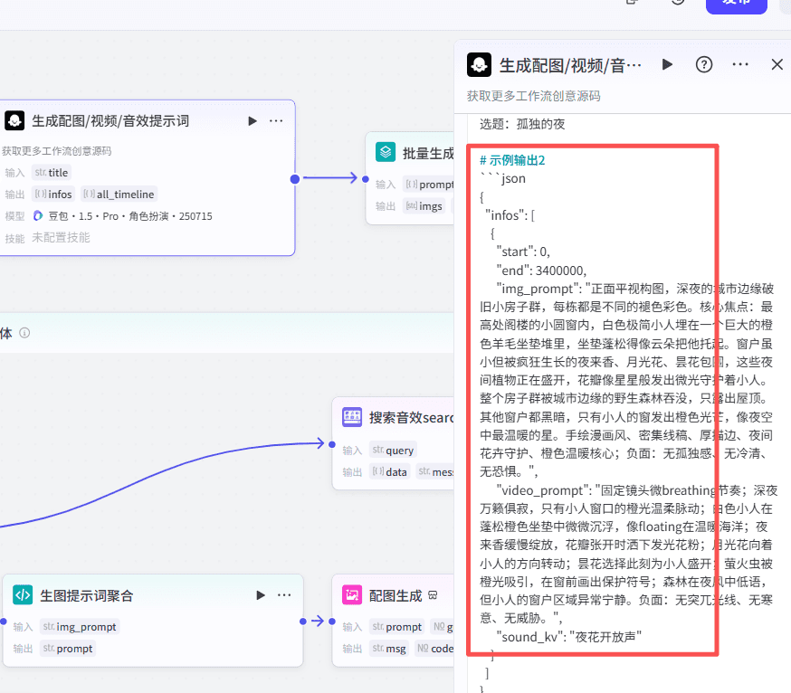Select prompt input tag in 配图生成

[x=397, y=626]
